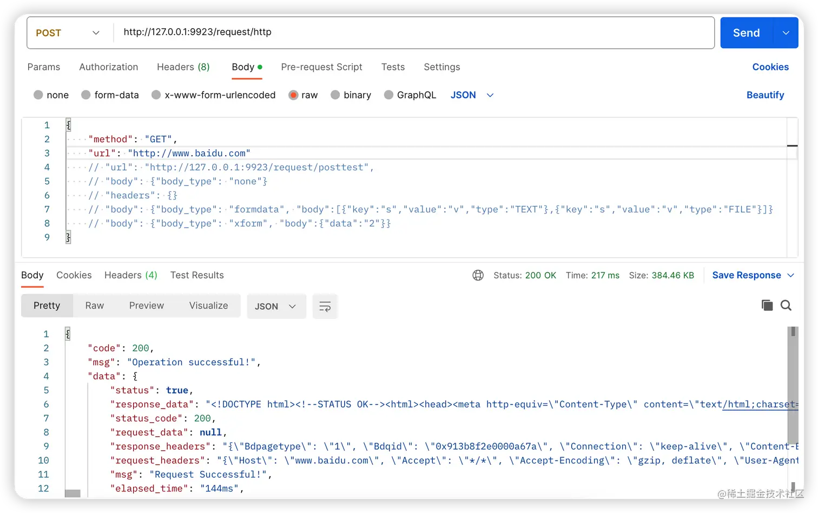Viewport: 818px width, 513px height.
Task: Click the "msg": "Operation successful!" line
Action: click(174, 362)
